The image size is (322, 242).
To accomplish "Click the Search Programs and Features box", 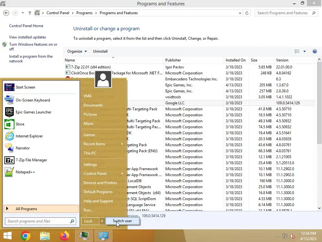I will (286, 13).
